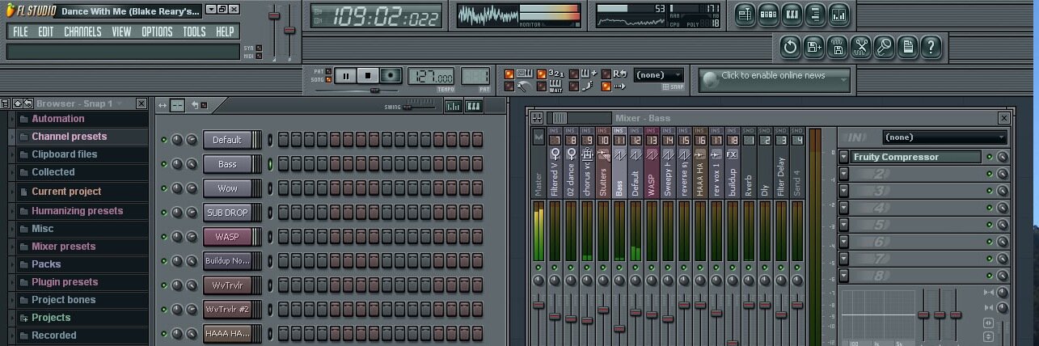Click the SUB DROP channel button
The height and width of the screenshot is (346, 1039).
[227, 213]
